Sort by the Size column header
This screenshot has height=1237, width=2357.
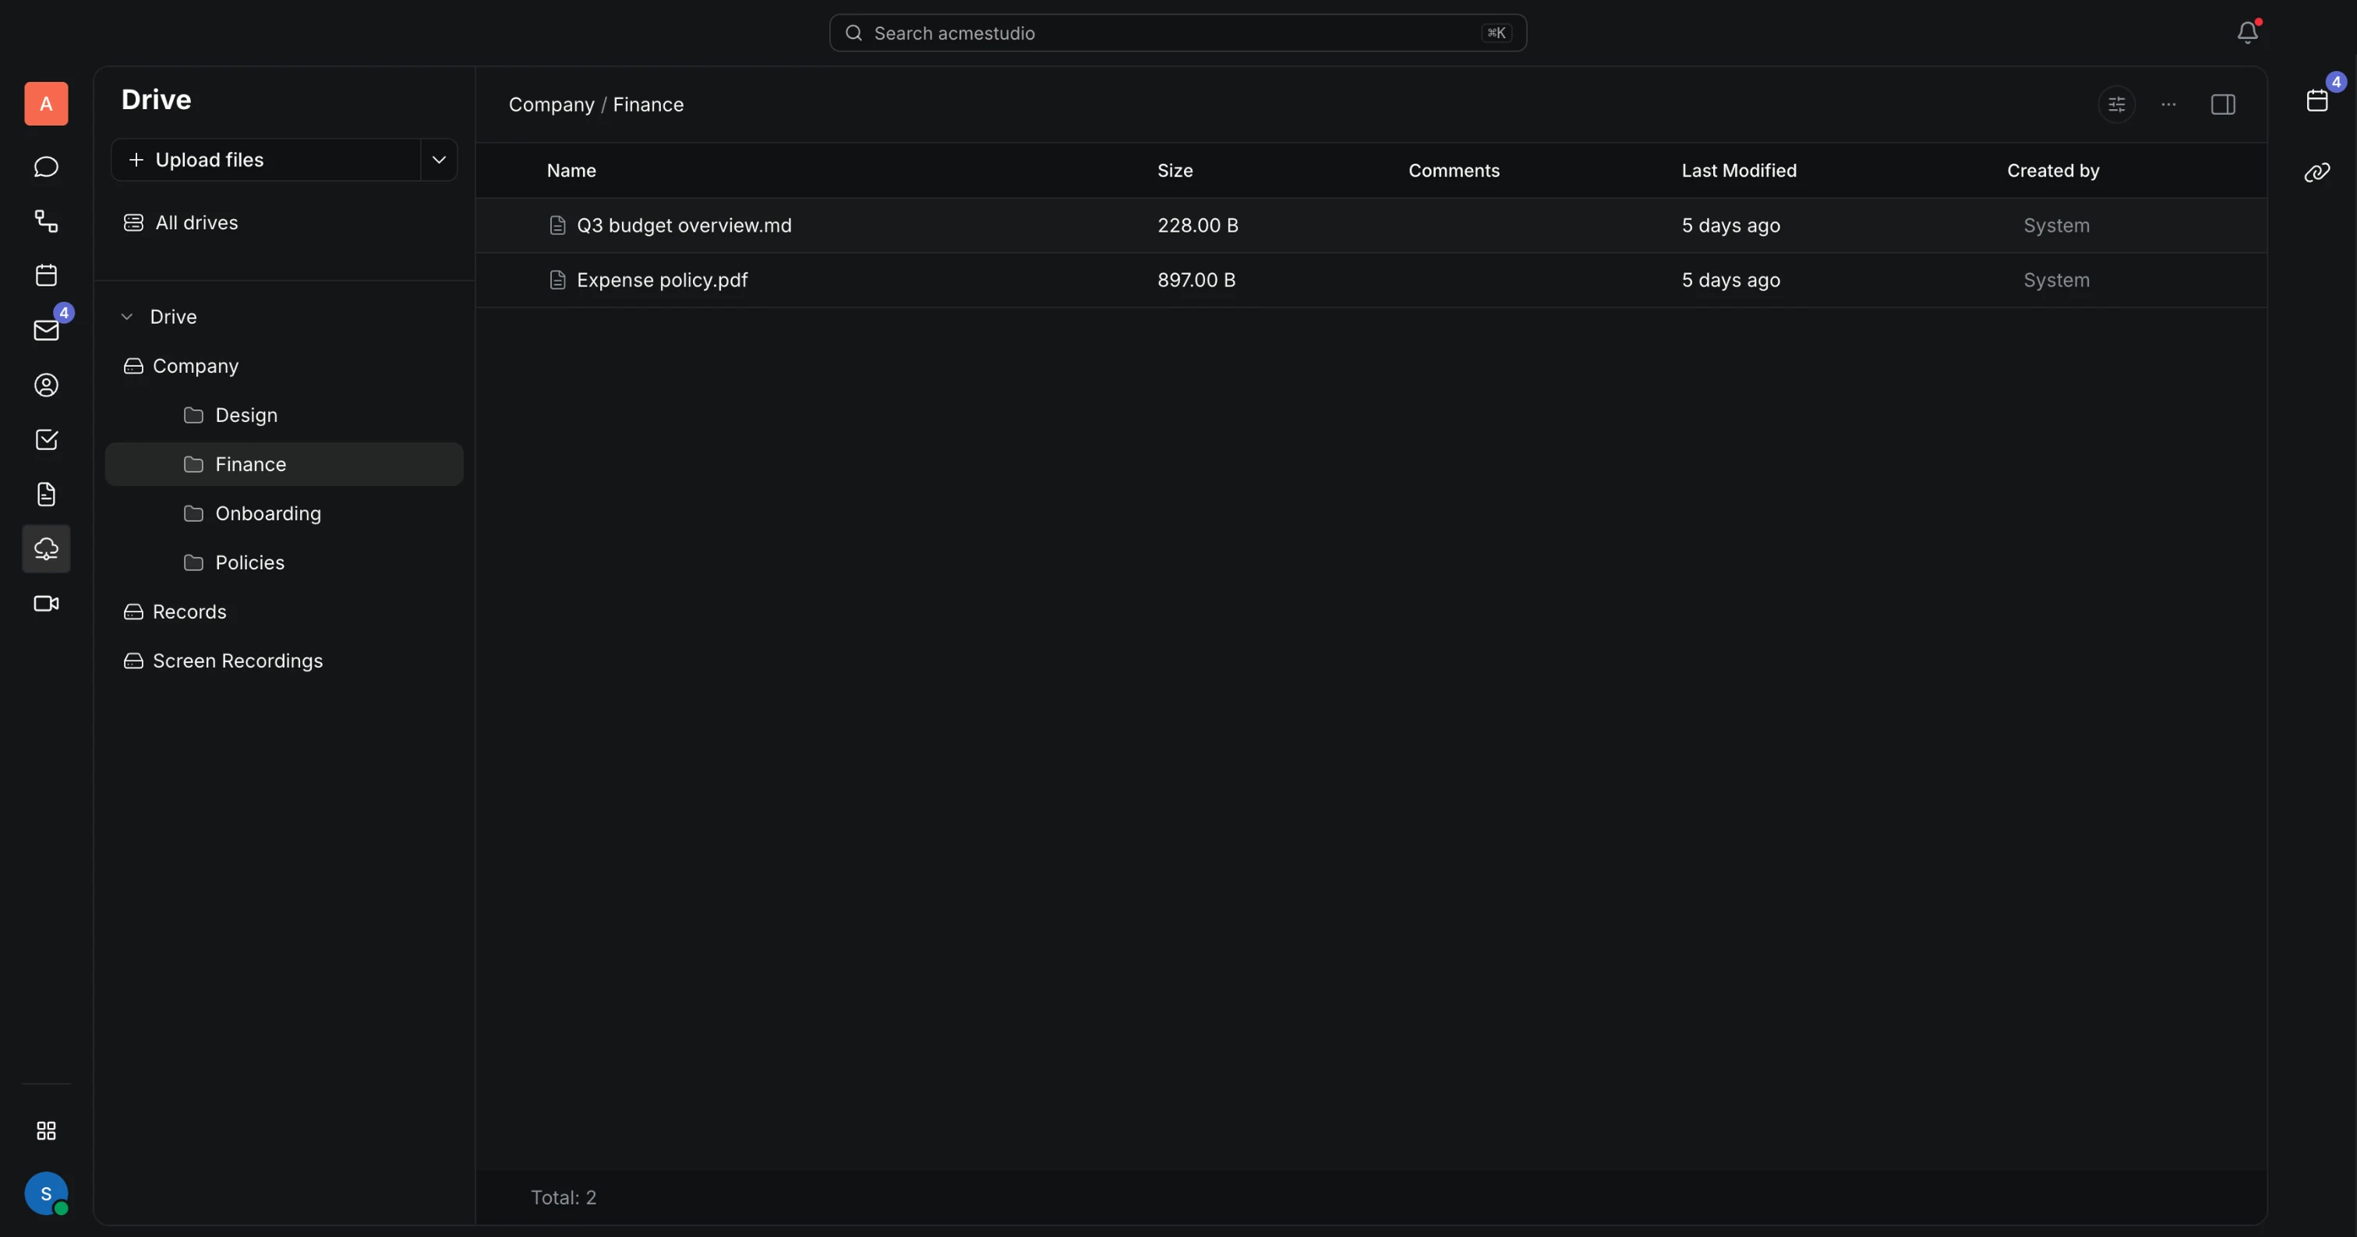[x=1175, y=171]
